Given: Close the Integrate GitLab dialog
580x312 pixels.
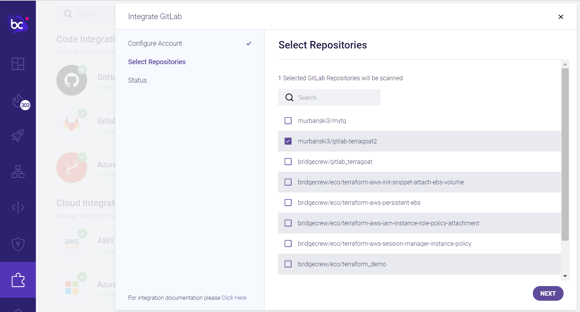Looking at the screenshot, I should coord(561,17).
